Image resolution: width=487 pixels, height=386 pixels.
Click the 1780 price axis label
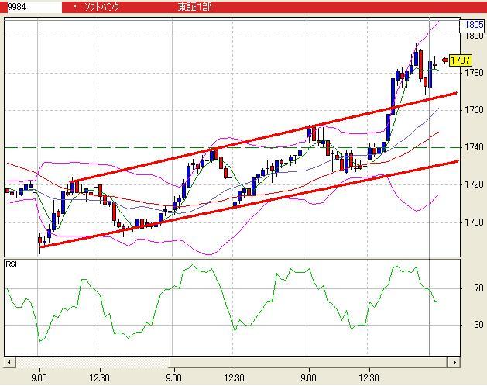tap(474, 73)
